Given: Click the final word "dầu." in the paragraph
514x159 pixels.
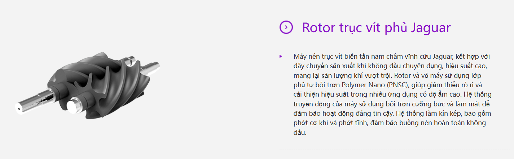Looking at the screenshot, I should click(300, 132).
